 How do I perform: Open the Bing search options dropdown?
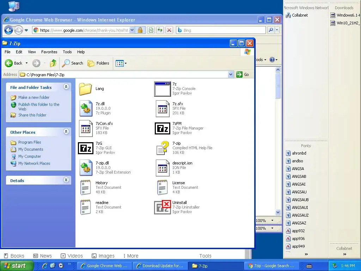coord(277,30)
